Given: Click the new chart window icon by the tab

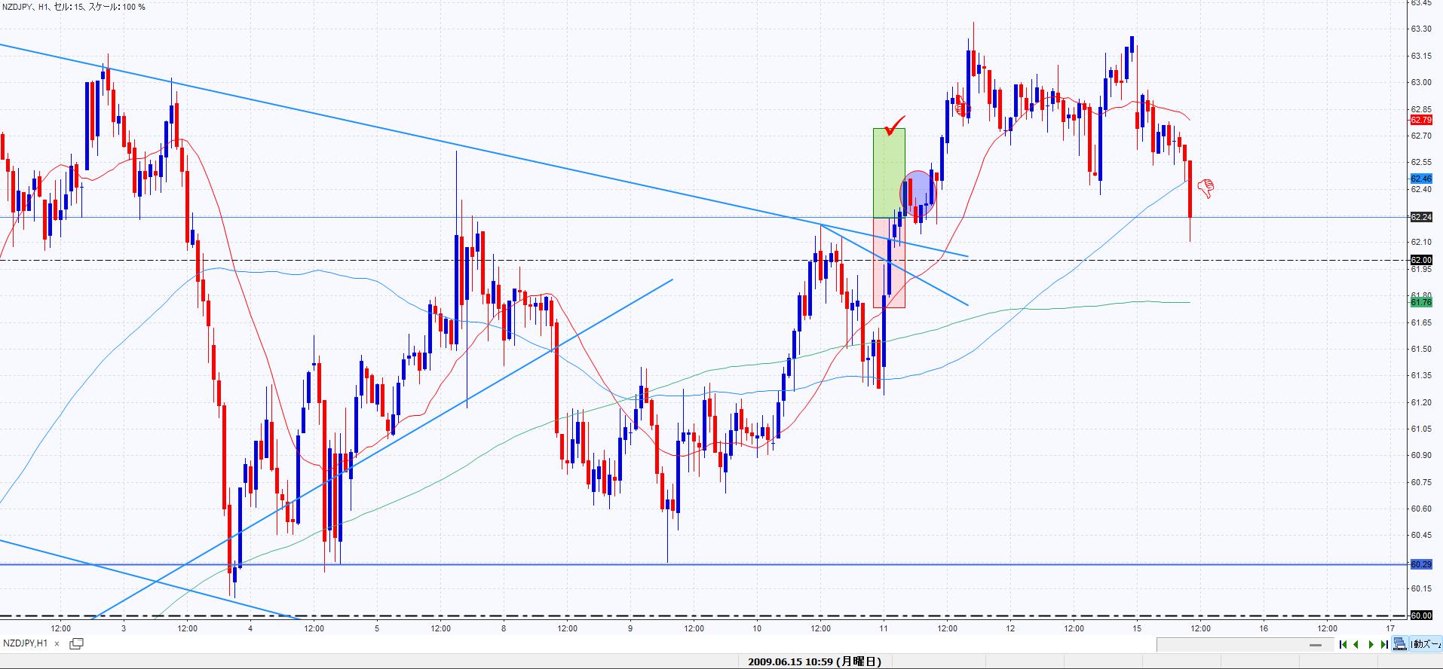Looking at the screenshot, I should coord(76,643).
